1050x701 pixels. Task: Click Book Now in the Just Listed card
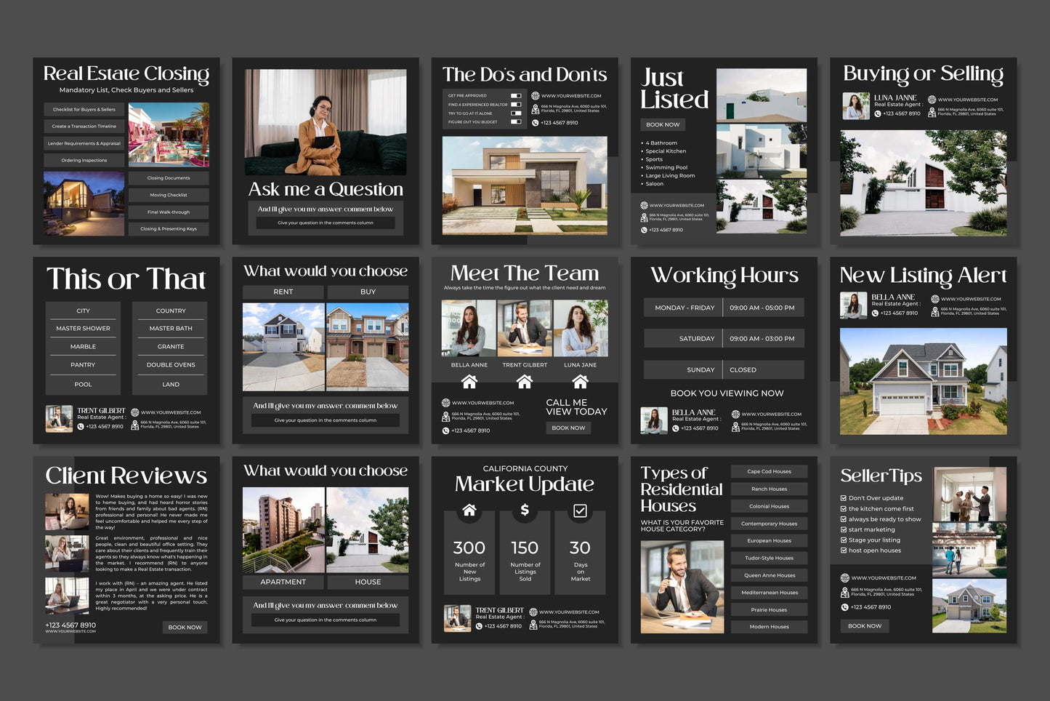(663, 124)
